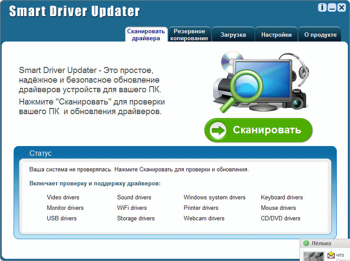
Task: Open the Настройки tab
Action: (x=276, y=35)
